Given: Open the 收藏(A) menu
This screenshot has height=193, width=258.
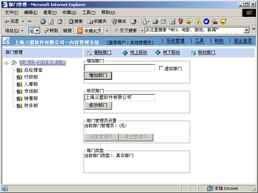Looking at the screenshot, I should tap(69, 12).
